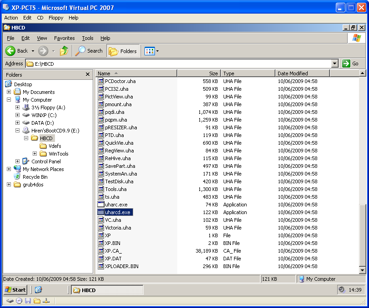Screen dimensions: 369x308
Task: Sort files by Type column header
Action: coord(248,73)
